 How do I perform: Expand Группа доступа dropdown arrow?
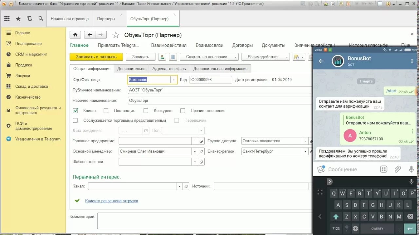[x=305, y=141]
